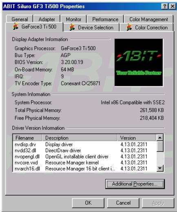Click the mascot icon on GeForce3 Ti 500 tab
The image size is (177, 212).
click(15, 27)
